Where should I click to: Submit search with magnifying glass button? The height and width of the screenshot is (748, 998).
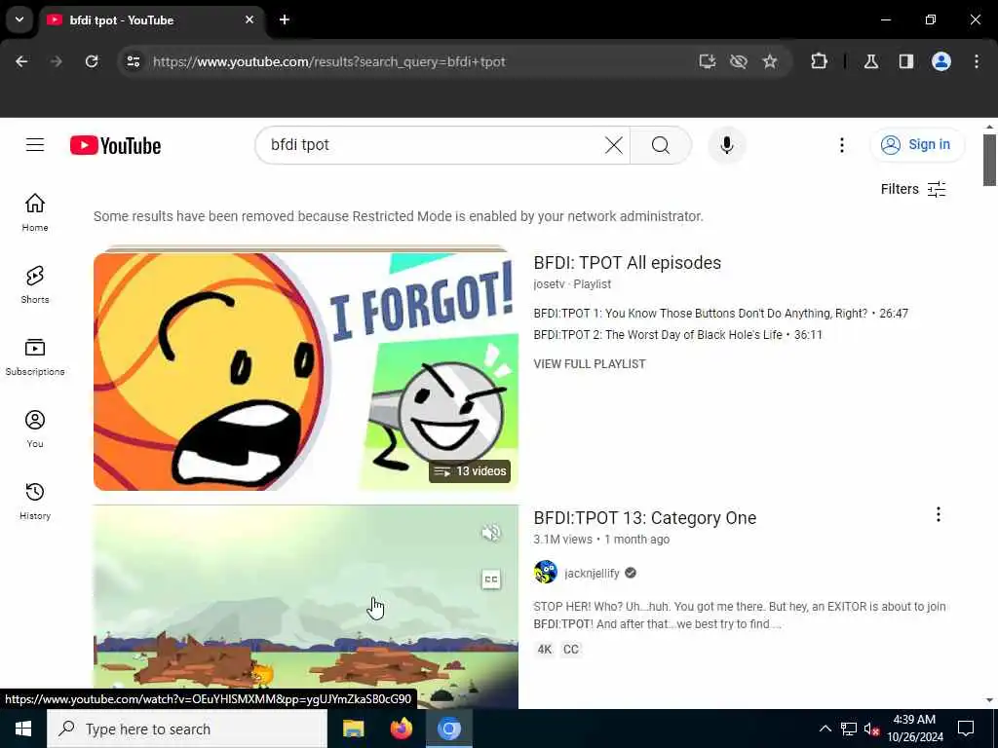(661, 145)
